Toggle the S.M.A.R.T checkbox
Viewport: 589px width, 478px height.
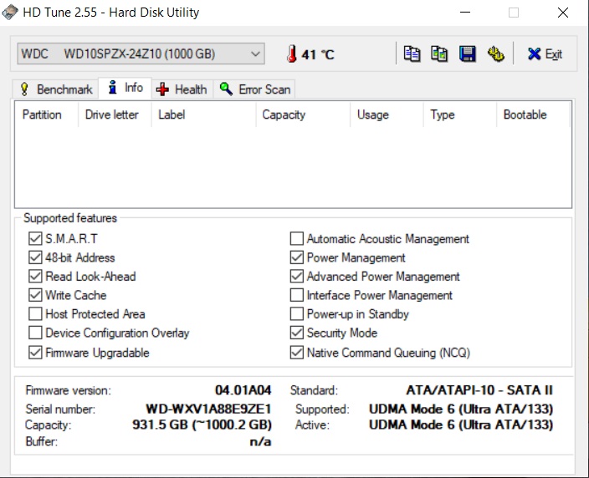35,239
